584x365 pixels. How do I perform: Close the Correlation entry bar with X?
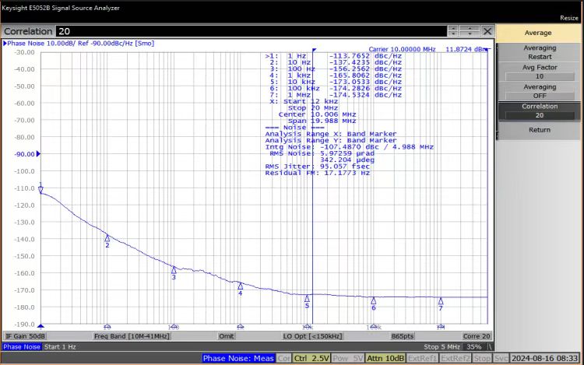click(487, 31)
